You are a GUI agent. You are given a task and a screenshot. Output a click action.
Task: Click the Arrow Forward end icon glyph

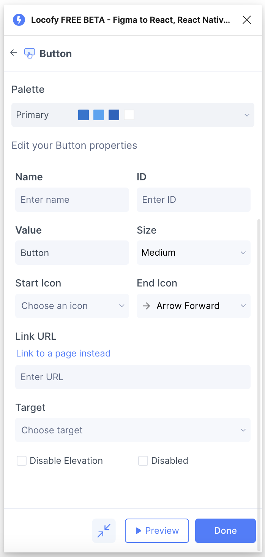click(x=146, y=306)
